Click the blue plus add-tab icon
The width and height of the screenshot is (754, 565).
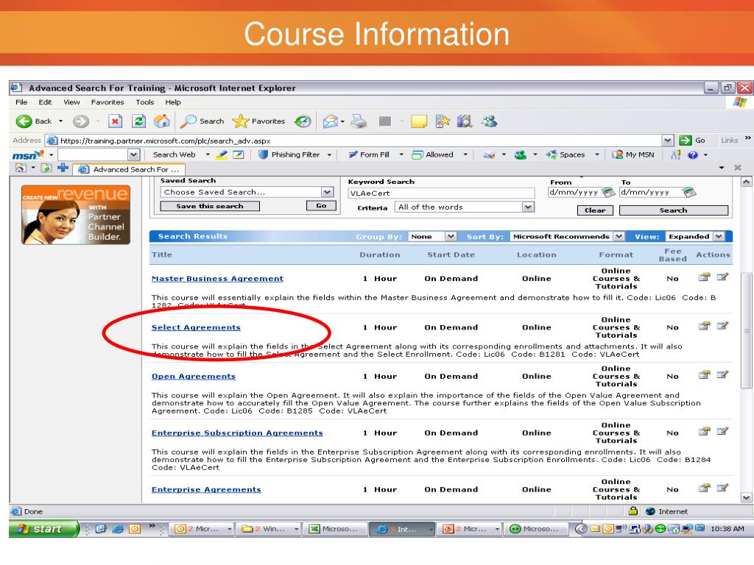(x=63, y=168)
